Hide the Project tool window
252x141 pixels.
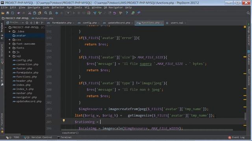tap(42, 23)
